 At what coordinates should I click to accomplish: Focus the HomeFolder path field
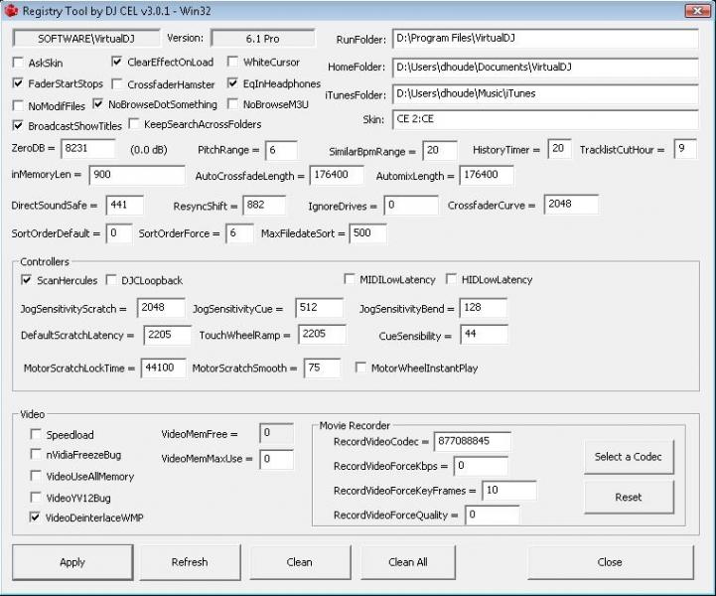(x=545, y=68)
